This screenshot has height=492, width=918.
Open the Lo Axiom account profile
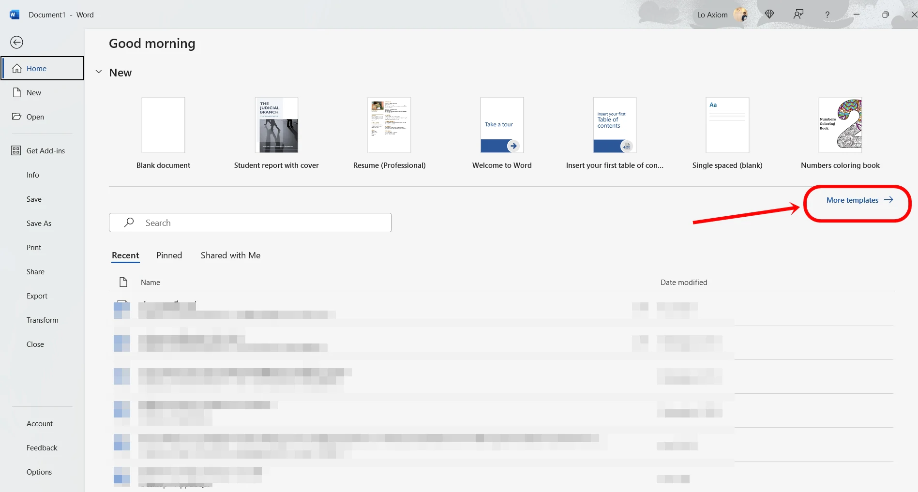click(x=722, y=15)
